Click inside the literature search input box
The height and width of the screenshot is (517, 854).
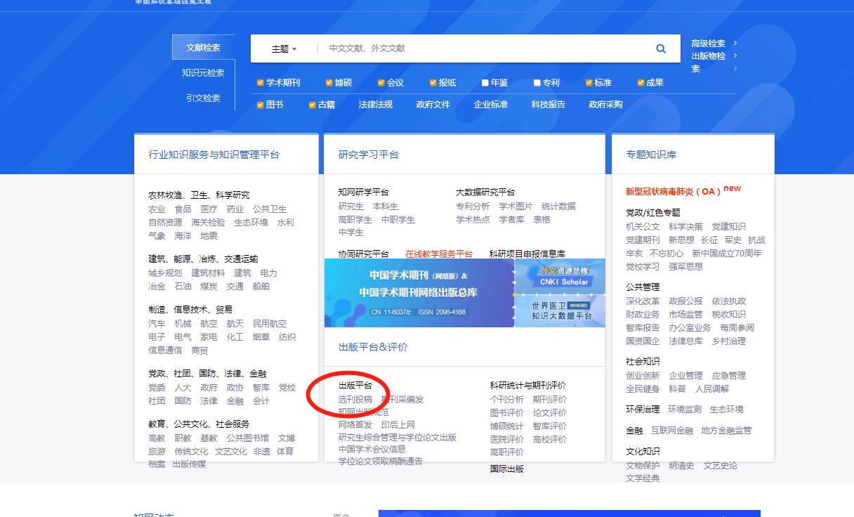pyautogui.click(x=464, y=48)
